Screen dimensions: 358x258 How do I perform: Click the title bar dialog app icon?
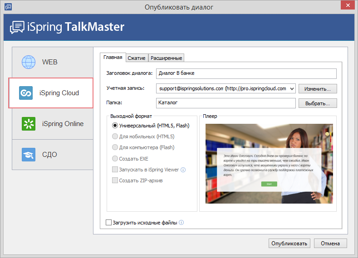8,7
